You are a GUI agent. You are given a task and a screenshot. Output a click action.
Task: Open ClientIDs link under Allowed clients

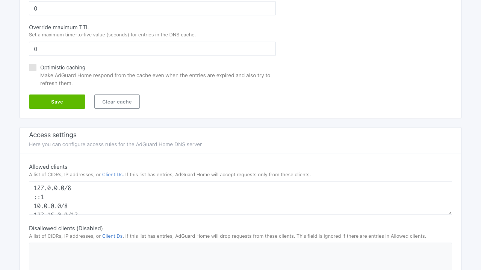point(112,175)
